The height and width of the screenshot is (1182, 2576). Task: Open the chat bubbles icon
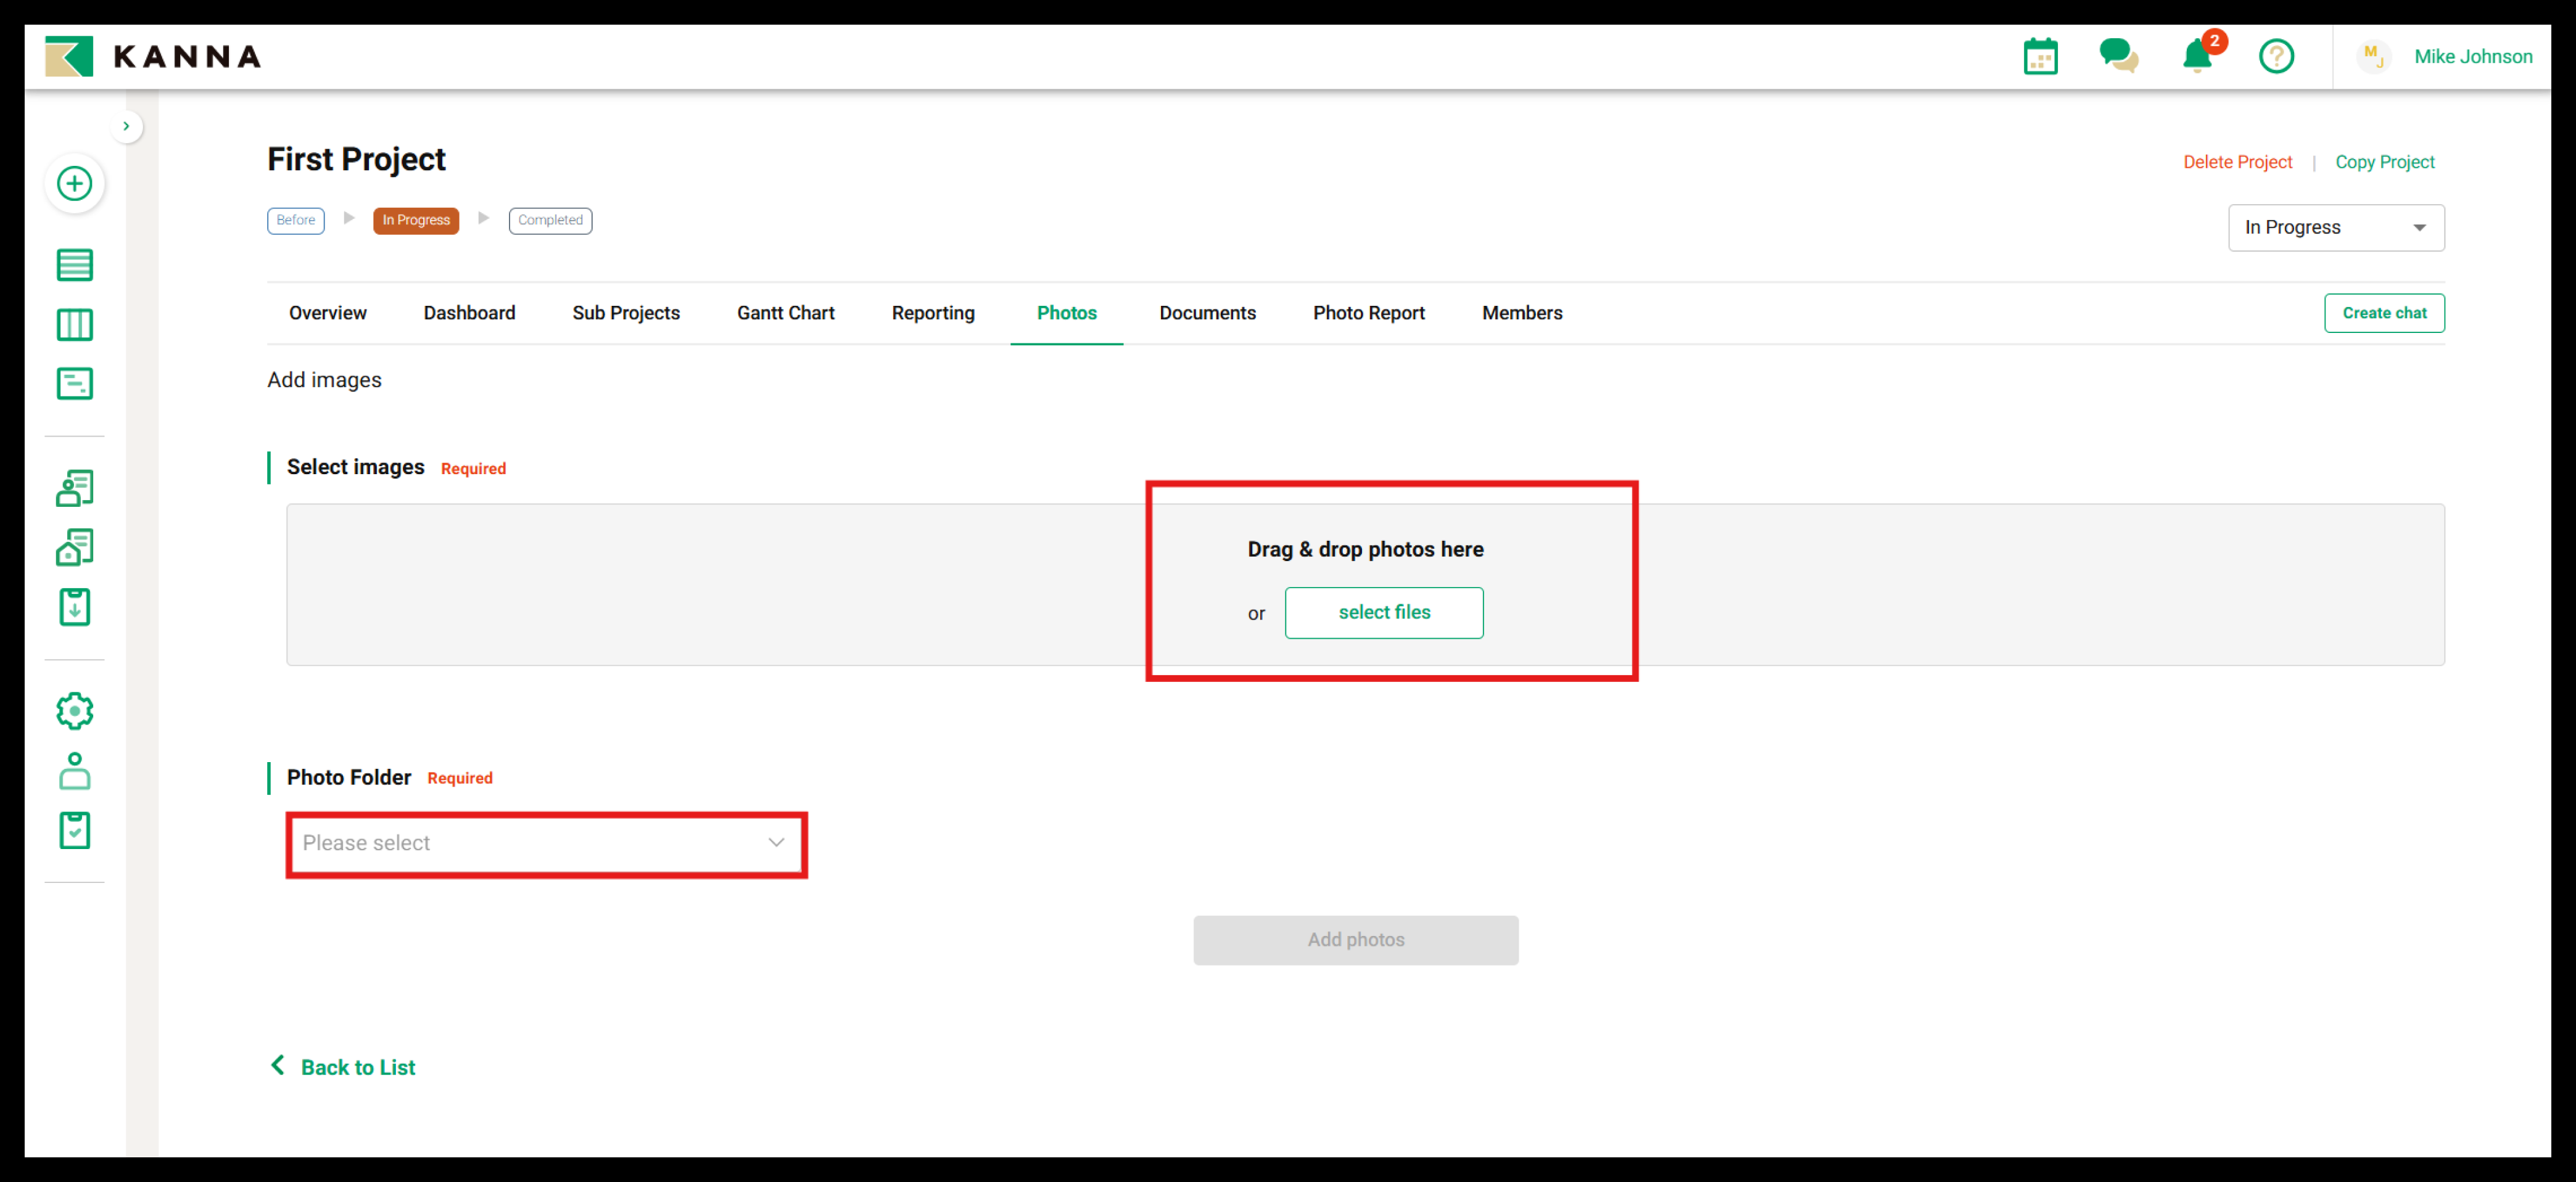[2117, 56]
